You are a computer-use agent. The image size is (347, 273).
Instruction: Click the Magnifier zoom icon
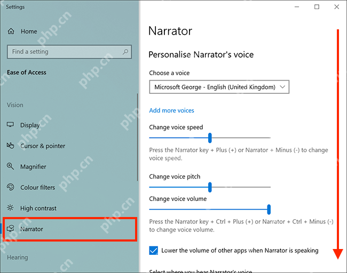tap(10, 166)
